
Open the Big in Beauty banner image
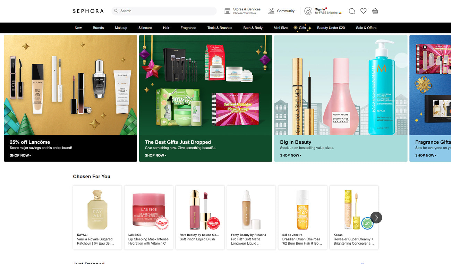pyautogui.click(x=341, y=85)
